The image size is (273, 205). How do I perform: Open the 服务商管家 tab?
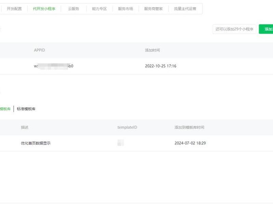tap(153, 9)
